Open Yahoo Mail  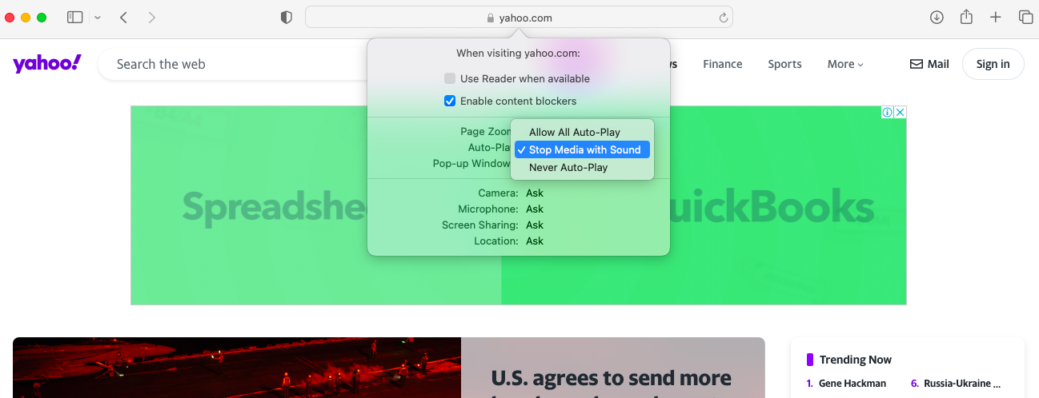pos(929,64)
